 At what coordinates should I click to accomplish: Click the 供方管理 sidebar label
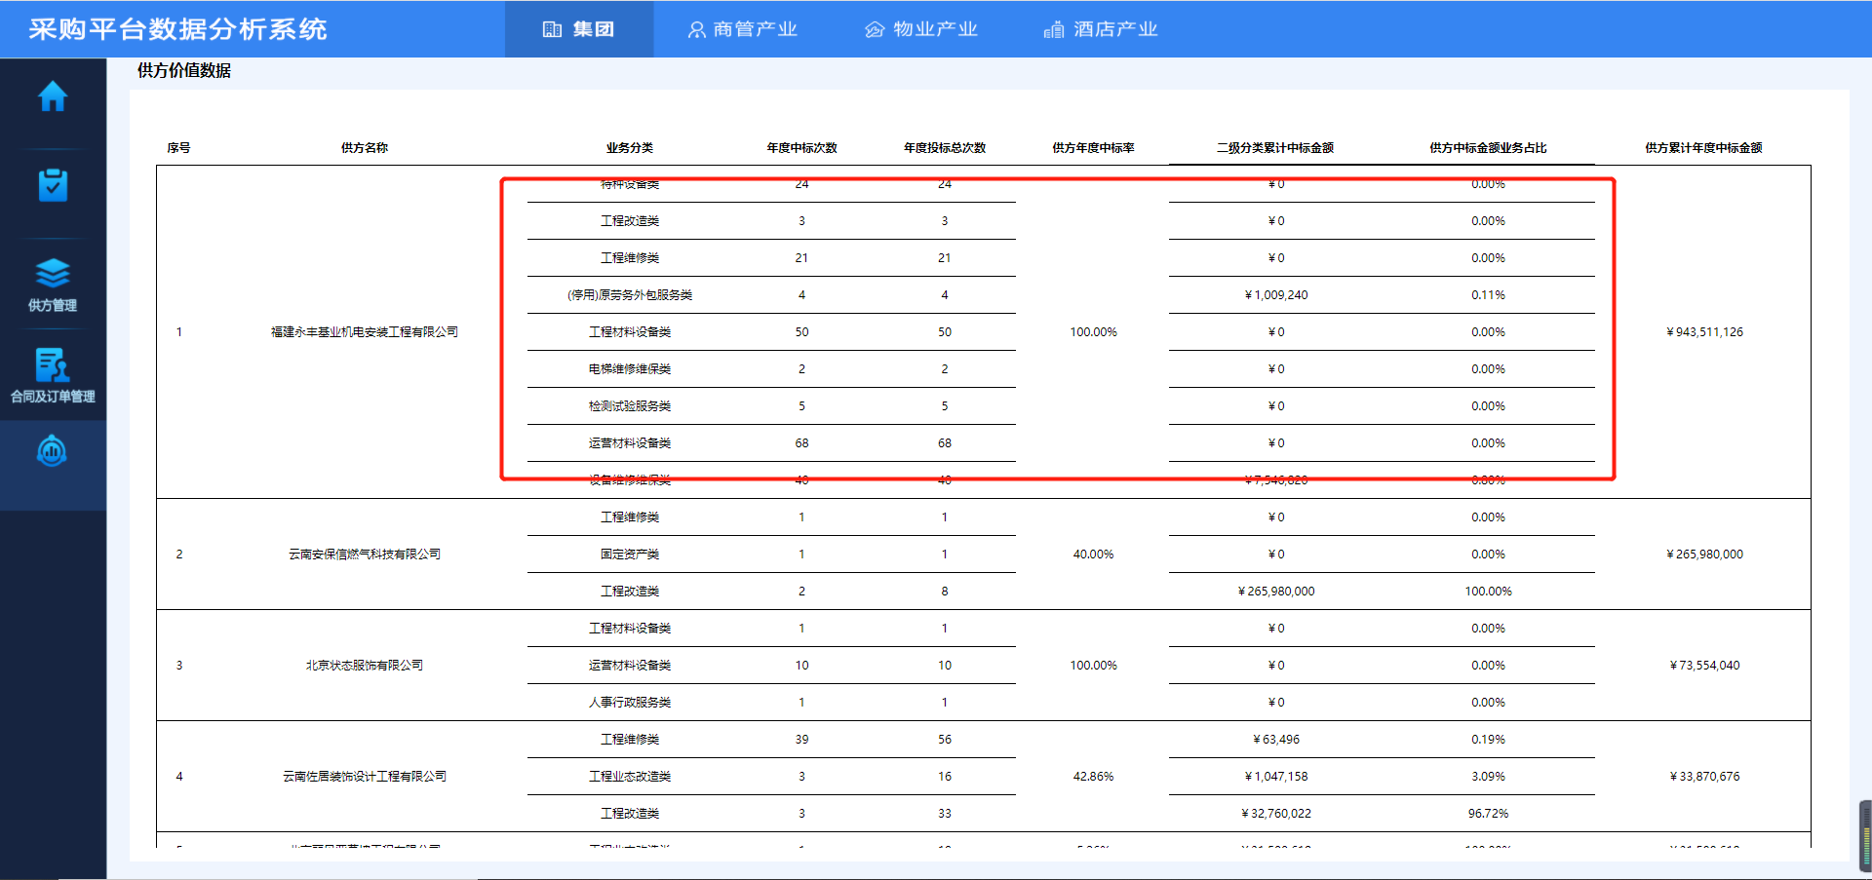53,306
